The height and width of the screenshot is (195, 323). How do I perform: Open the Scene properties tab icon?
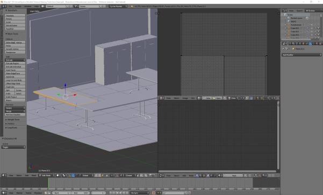(297, 44)
